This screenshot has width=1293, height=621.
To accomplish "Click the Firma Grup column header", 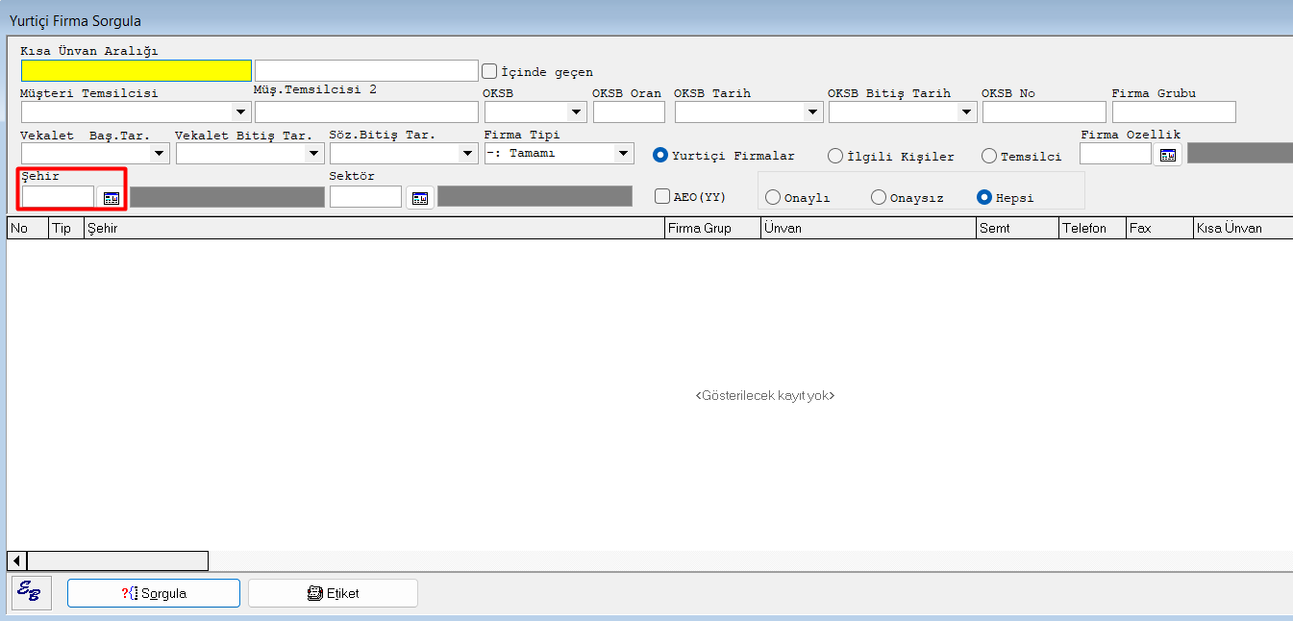I will pos(711,228).
